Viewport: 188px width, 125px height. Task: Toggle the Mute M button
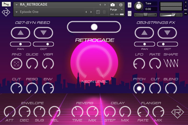tap(129, 13)
